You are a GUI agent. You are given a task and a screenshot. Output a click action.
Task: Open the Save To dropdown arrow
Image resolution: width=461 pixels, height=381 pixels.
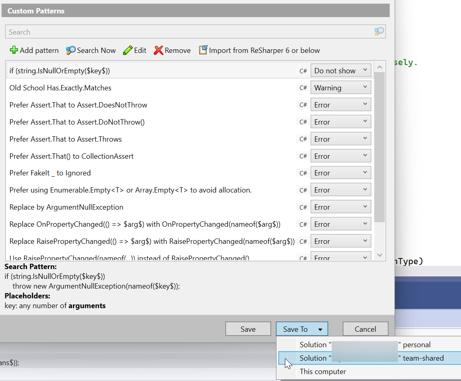(321, 329)
